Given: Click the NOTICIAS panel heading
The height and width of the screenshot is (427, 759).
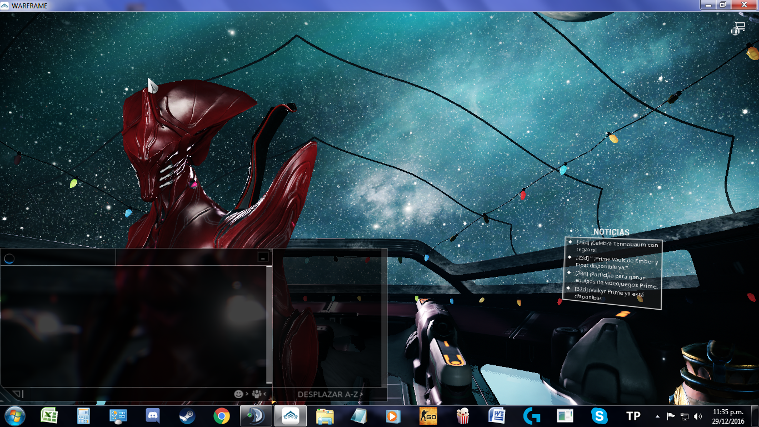Looking at the screenshot, I should coord(611,232).
